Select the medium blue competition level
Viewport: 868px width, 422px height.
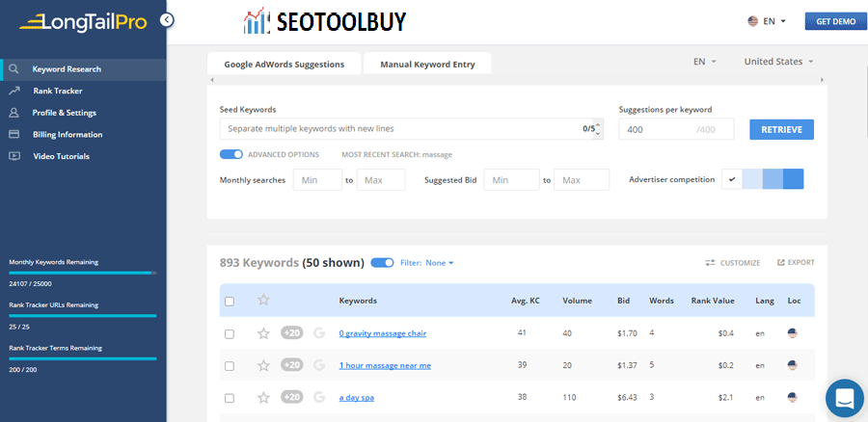click(x=773, y=179)
